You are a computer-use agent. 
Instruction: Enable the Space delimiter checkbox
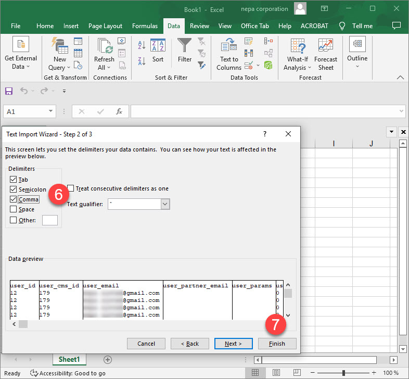13,209
